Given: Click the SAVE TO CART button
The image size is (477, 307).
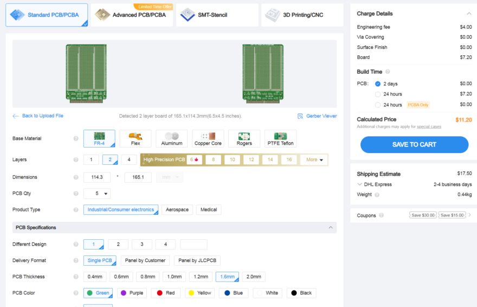Looking at the screenshot, I should [x=414, y=145].
